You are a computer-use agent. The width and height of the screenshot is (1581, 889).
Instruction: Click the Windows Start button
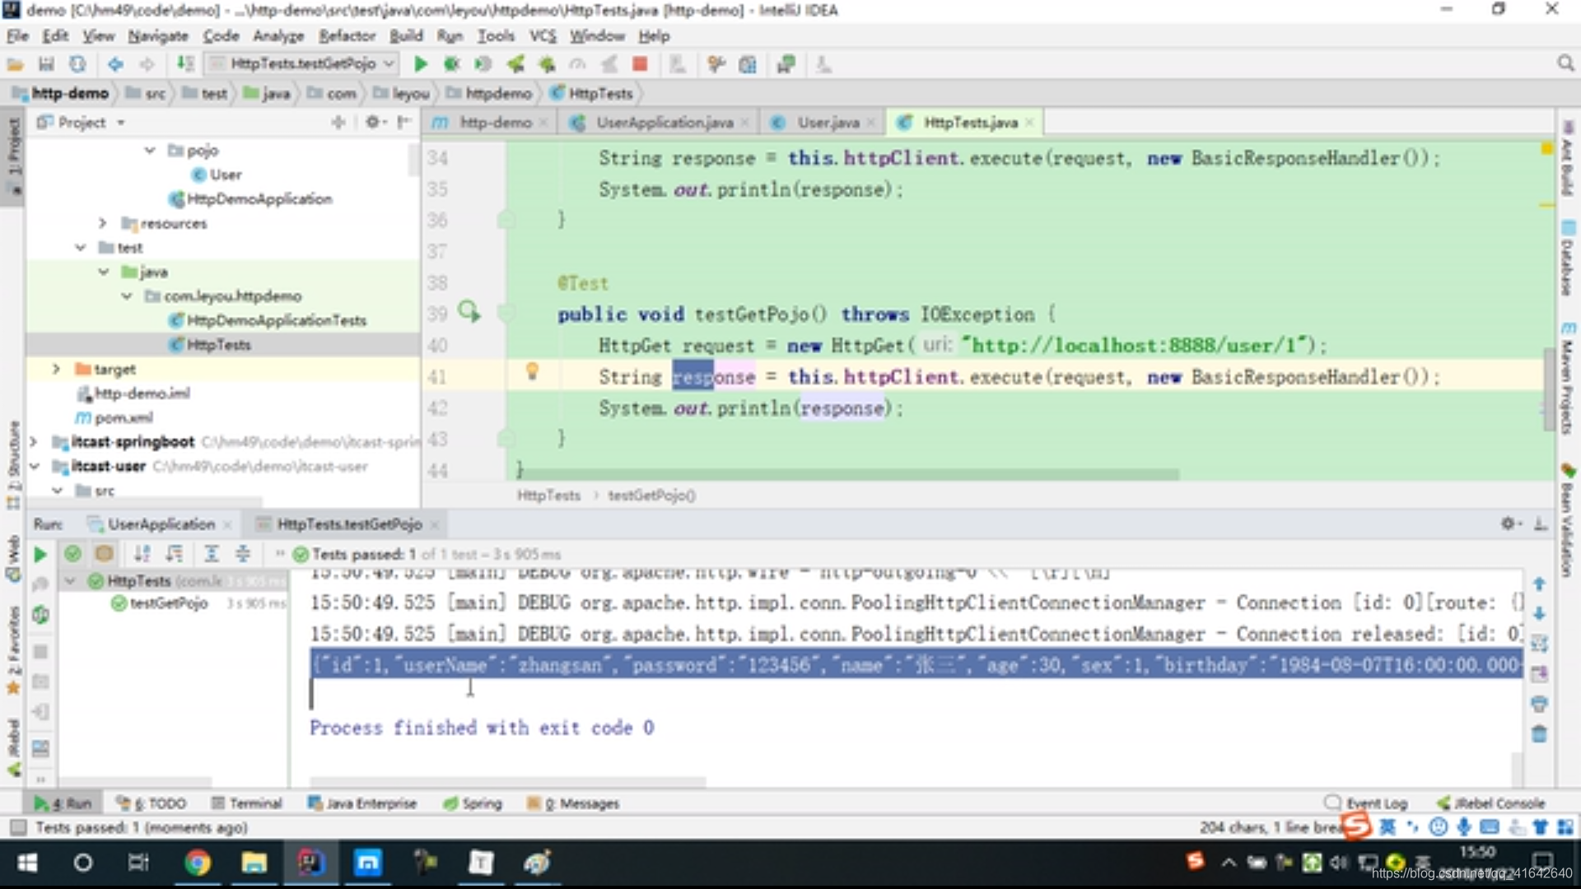[x=27, y=863]
